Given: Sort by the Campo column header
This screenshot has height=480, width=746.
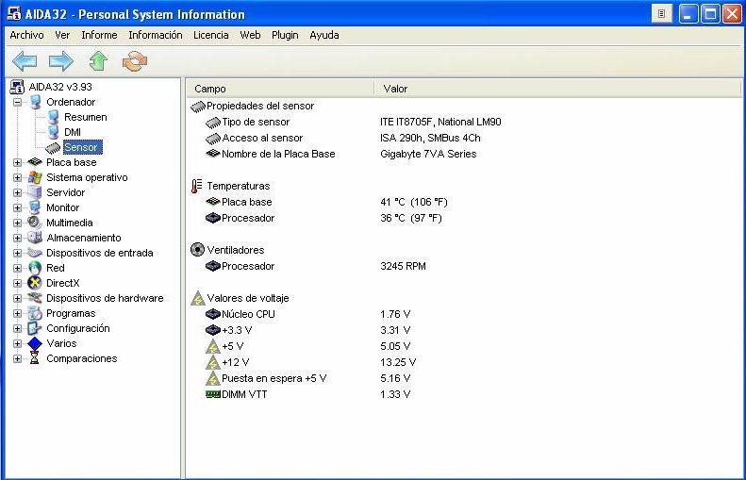Looking at the screenshot, I should pos(280,89).
